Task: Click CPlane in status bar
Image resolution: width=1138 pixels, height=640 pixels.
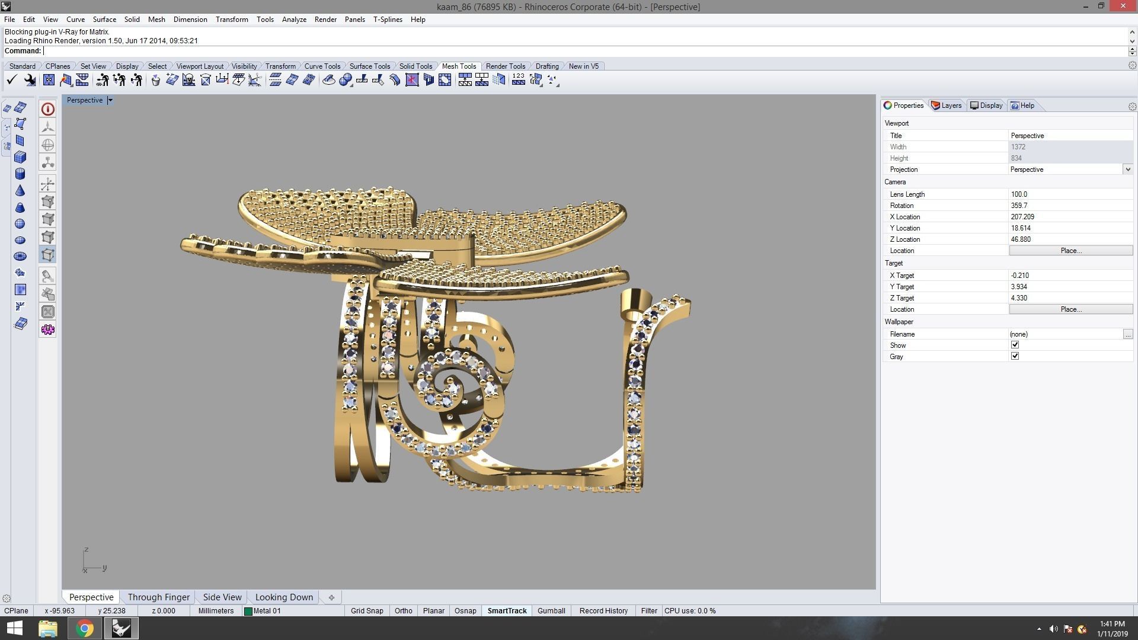Action: [x=16, y=611]
